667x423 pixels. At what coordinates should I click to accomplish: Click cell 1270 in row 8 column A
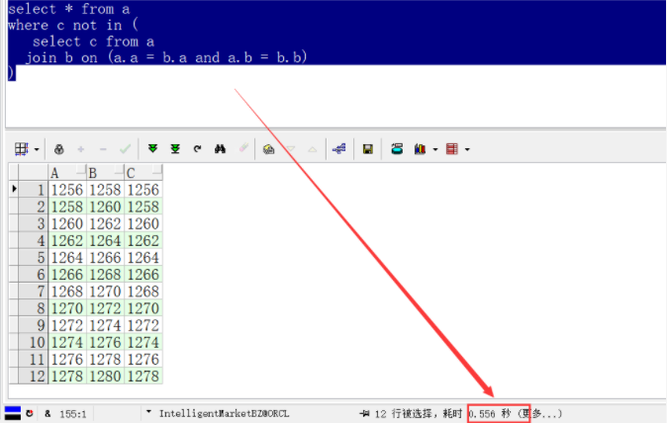[67, 308]
